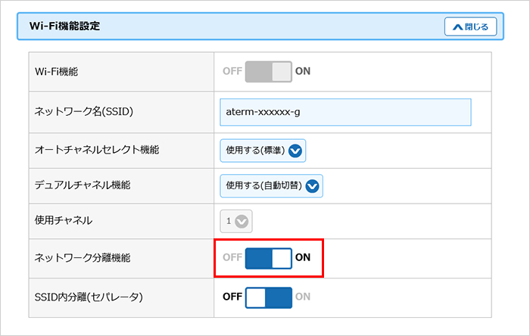
Task: Click the ON label beside Wi-Fi機能 switch
Action: click(x=303, y=71)
